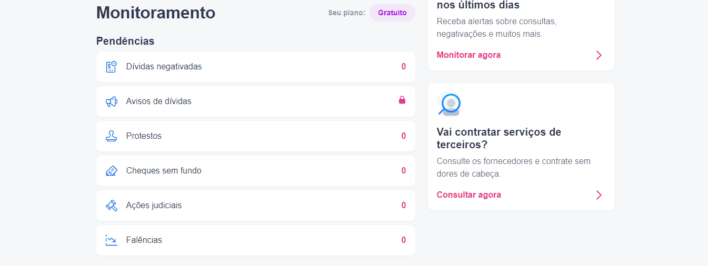Screen dimensions: 708x266
Task: Select the Protestos pendency row label
Action: [x=144, y=136]
